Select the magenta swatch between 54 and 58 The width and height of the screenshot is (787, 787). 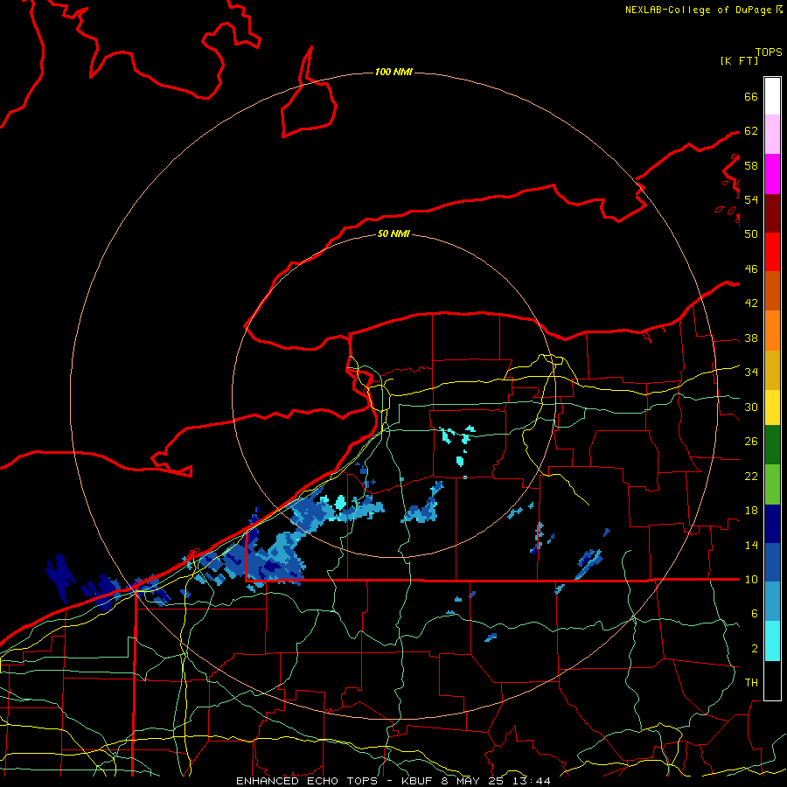(772, 174)
